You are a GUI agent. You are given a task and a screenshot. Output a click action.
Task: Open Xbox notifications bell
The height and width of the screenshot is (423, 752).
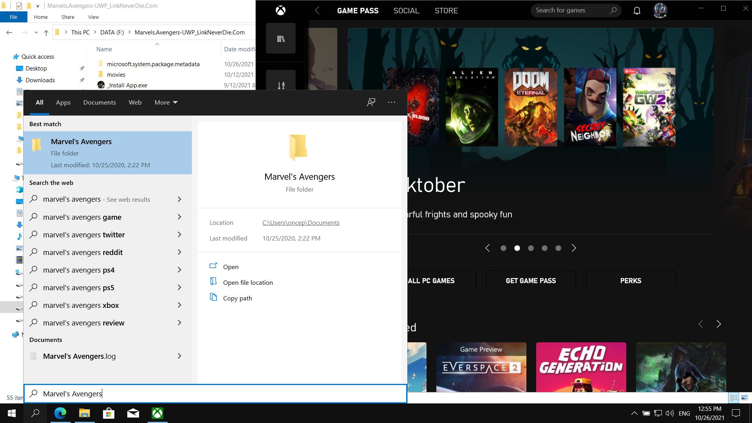pos(637,11)
